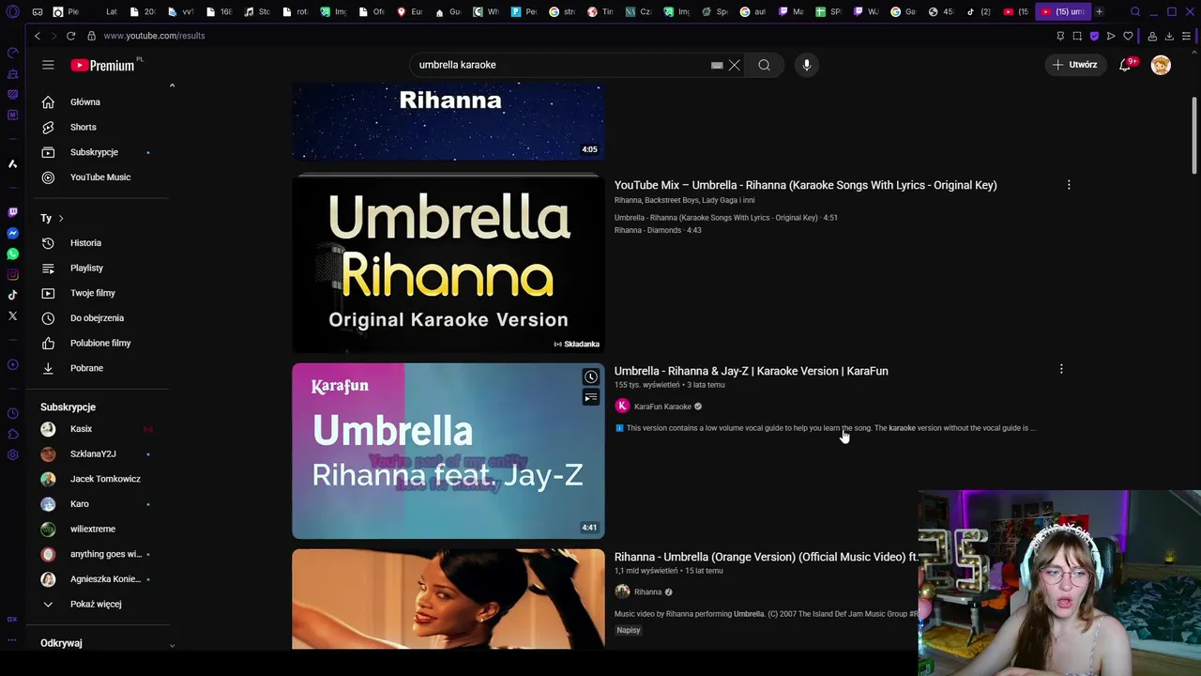Open Umbrella Karaoke Version KaraFun title
The width and height of the screenshot is (1201, 676).
[751, 371]
